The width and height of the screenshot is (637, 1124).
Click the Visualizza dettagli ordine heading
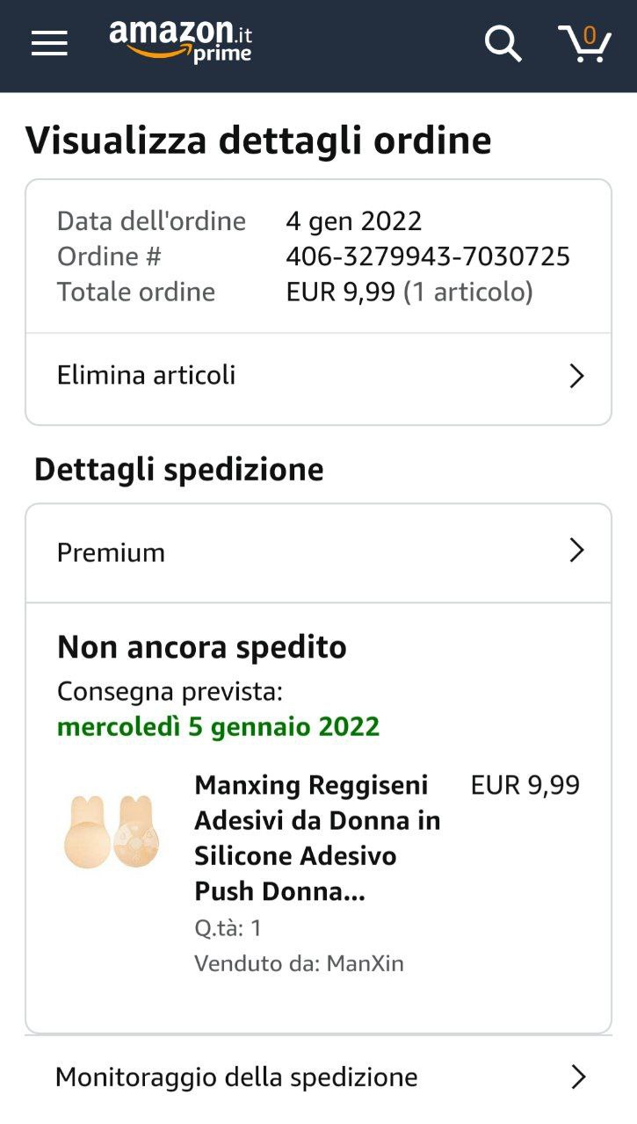pos(258,140)
